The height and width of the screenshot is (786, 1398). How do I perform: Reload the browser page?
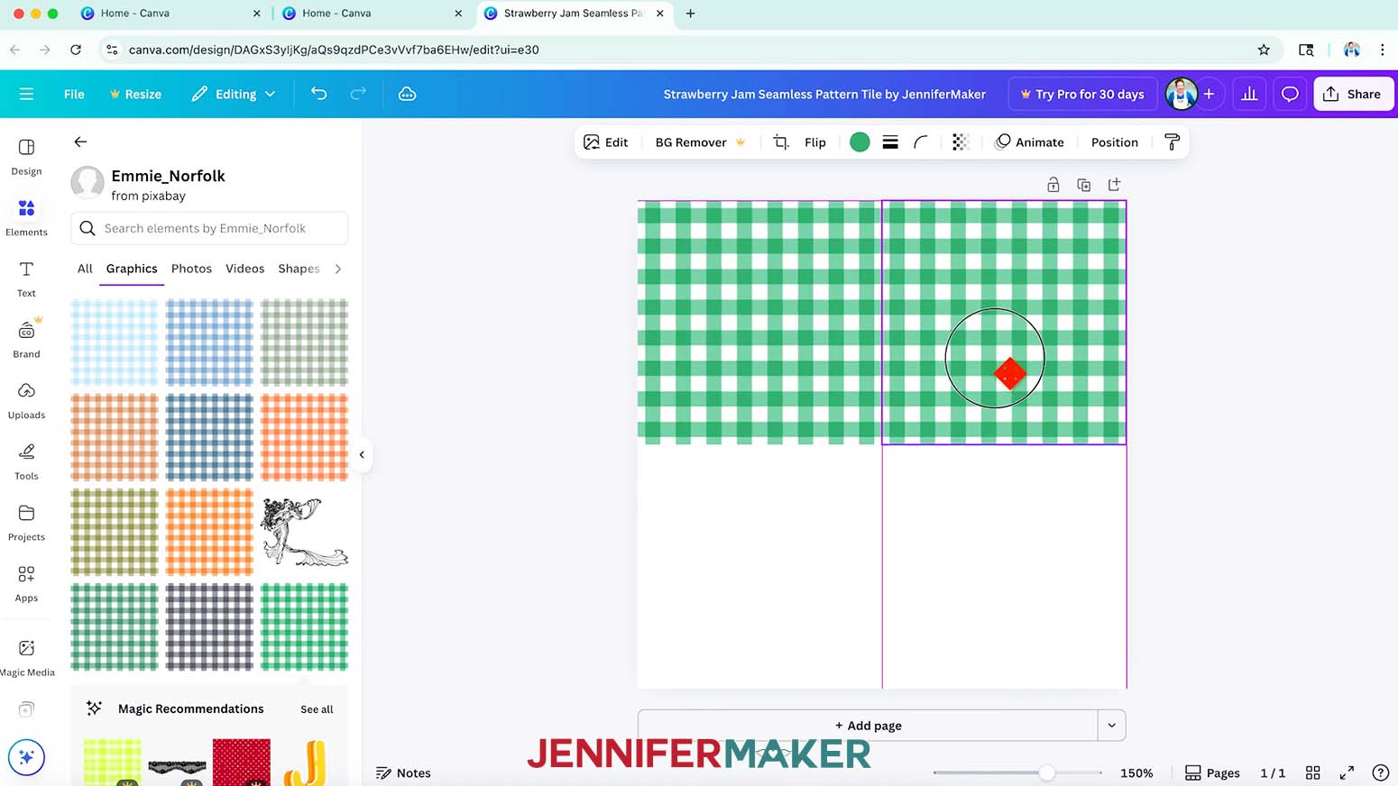click(x=76, y=50)
